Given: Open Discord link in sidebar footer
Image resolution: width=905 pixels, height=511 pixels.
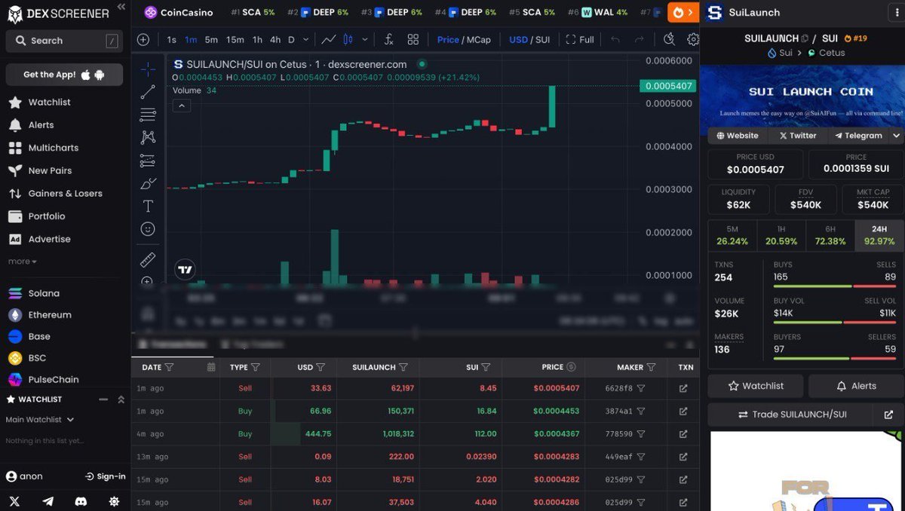Looking at the screenshot, I should (x=81, y=500).
